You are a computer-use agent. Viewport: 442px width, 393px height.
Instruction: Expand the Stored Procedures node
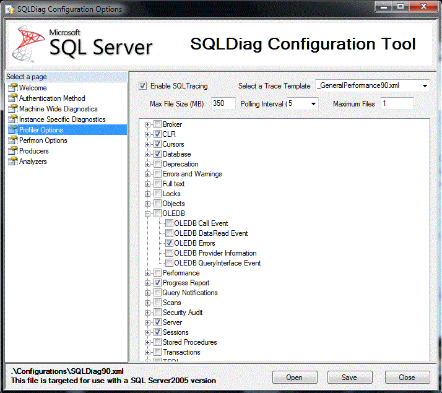point(147,343)
